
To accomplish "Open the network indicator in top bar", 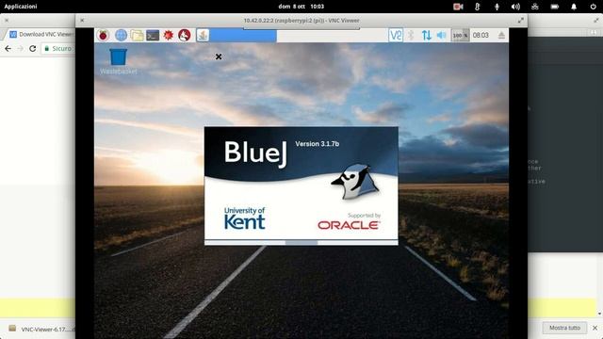I will tap(534, 7).
